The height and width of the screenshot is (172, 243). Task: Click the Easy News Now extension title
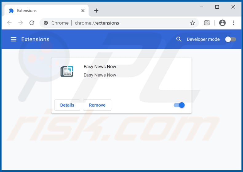coord(100,67)
